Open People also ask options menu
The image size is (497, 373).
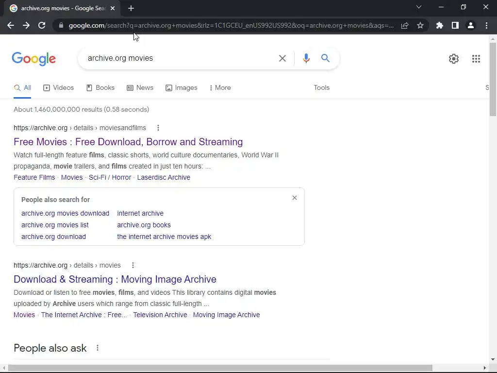pyautogui.click(x=98, y=348)
